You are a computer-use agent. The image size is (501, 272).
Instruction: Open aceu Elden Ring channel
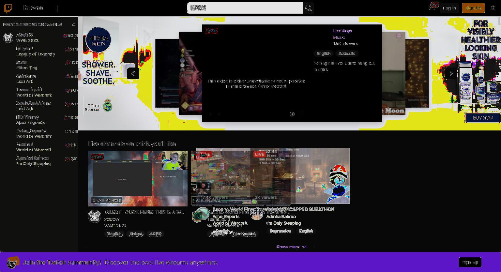coord(39,65)
